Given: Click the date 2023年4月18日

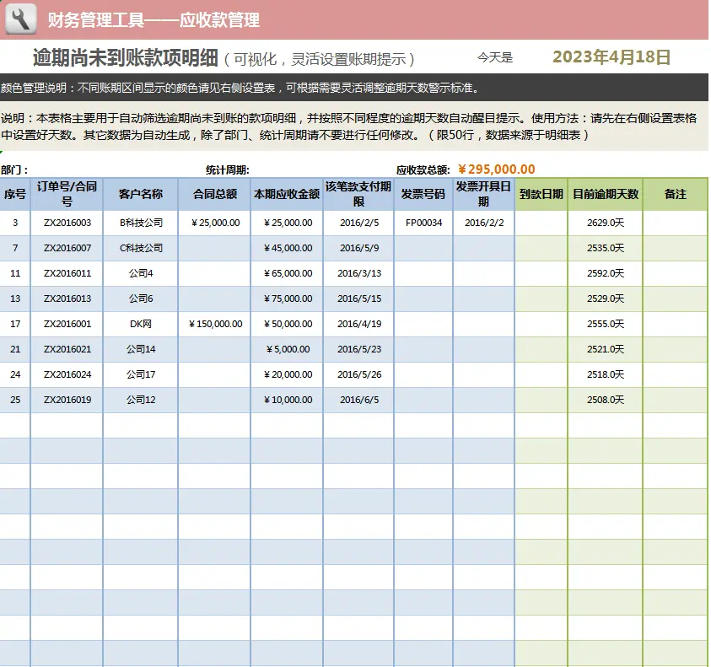Looking at the screenshot, I should [611, 57].
